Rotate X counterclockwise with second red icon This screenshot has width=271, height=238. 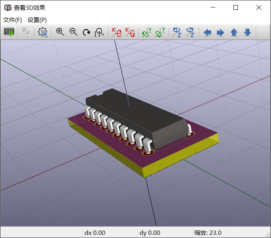pyautogui.click(x=130, y=32)
